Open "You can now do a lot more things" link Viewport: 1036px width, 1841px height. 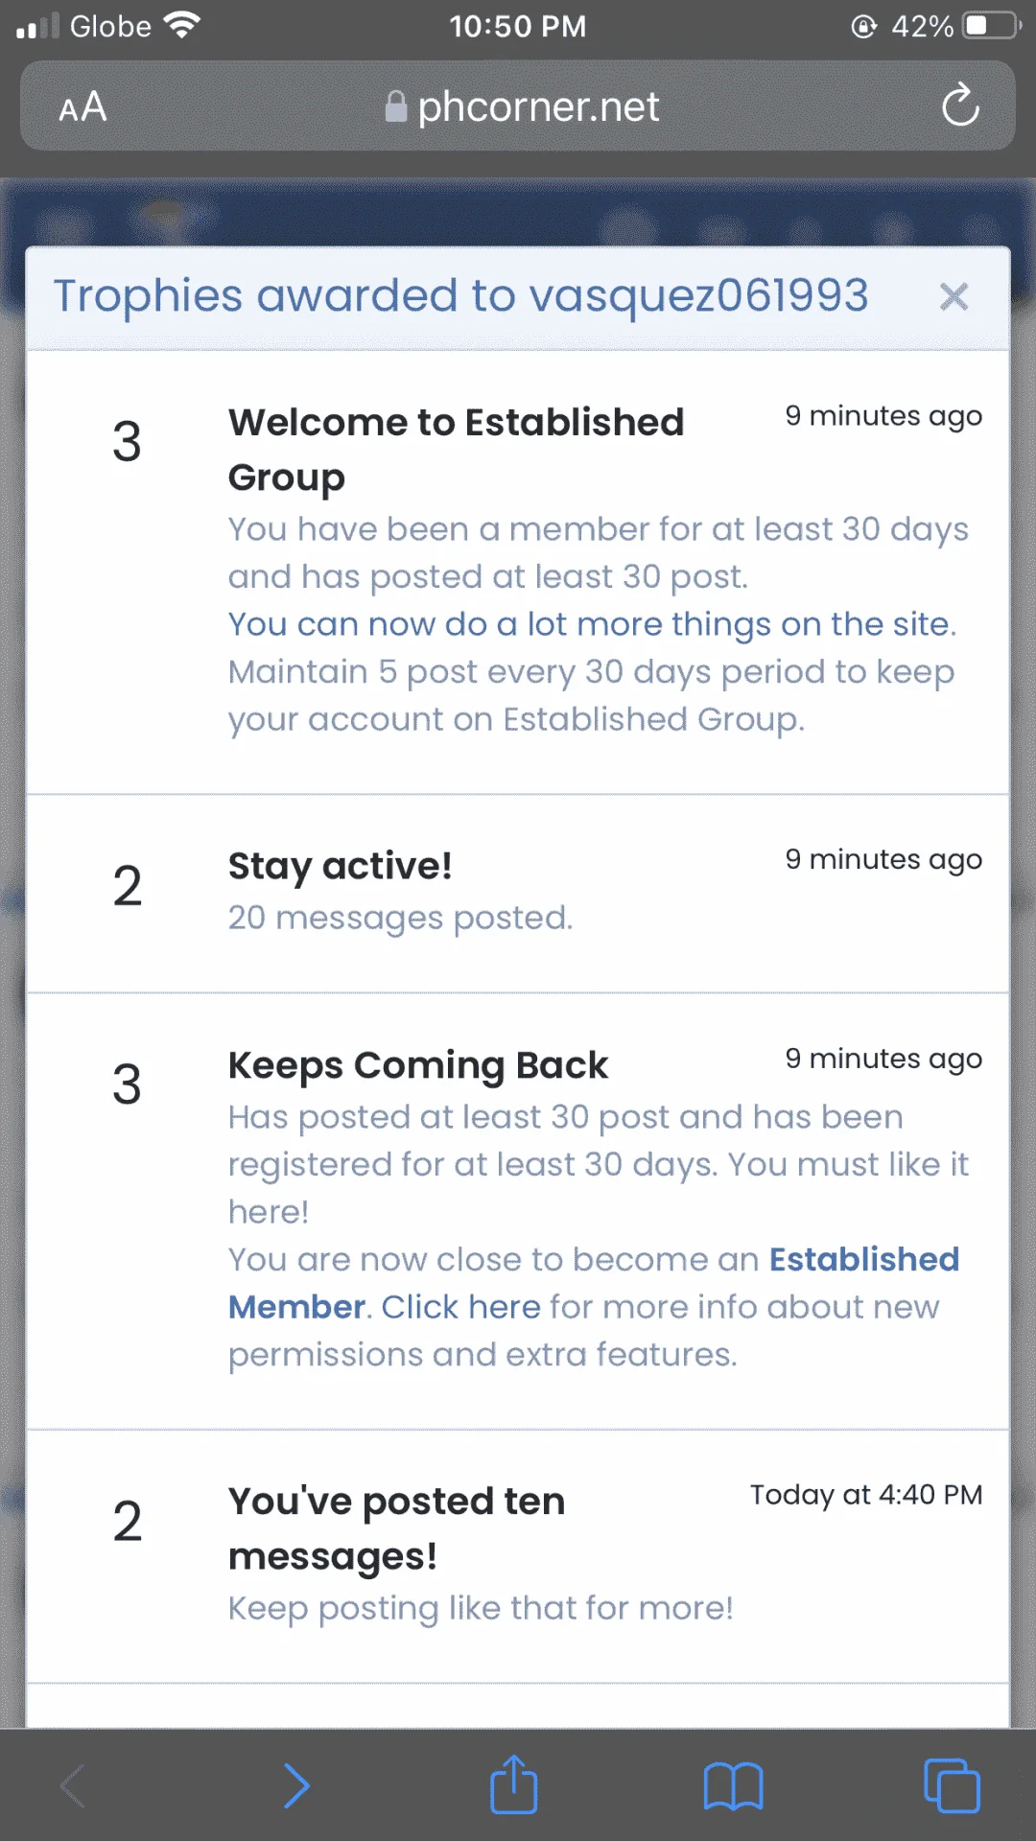pos(592,624)
